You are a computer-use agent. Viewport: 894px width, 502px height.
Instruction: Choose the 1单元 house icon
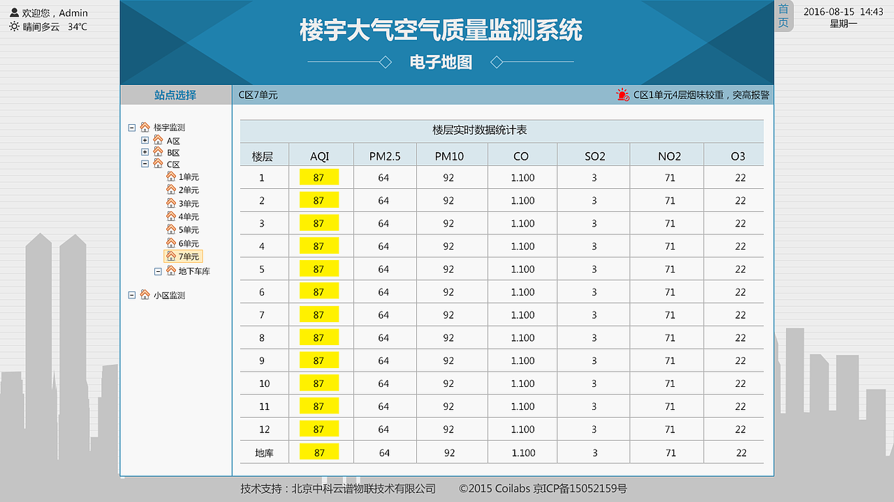171,176
